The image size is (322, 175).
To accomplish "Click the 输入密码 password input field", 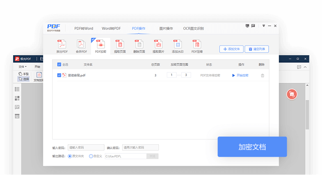I will (x=86, y=147).
